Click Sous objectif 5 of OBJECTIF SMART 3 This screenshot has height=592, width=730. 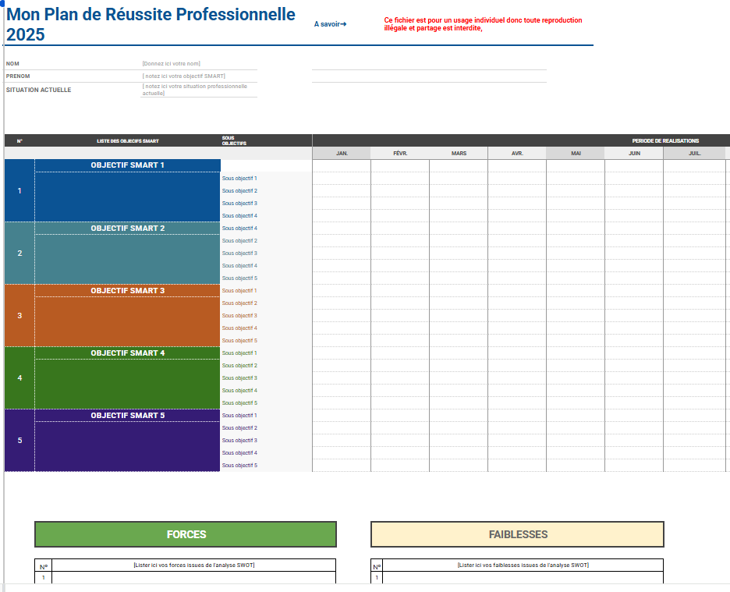tap(239, 340)
